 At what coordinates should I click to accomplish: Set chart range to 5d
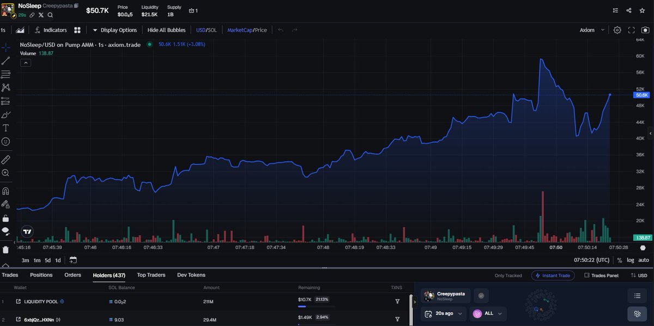click(47, 260)
